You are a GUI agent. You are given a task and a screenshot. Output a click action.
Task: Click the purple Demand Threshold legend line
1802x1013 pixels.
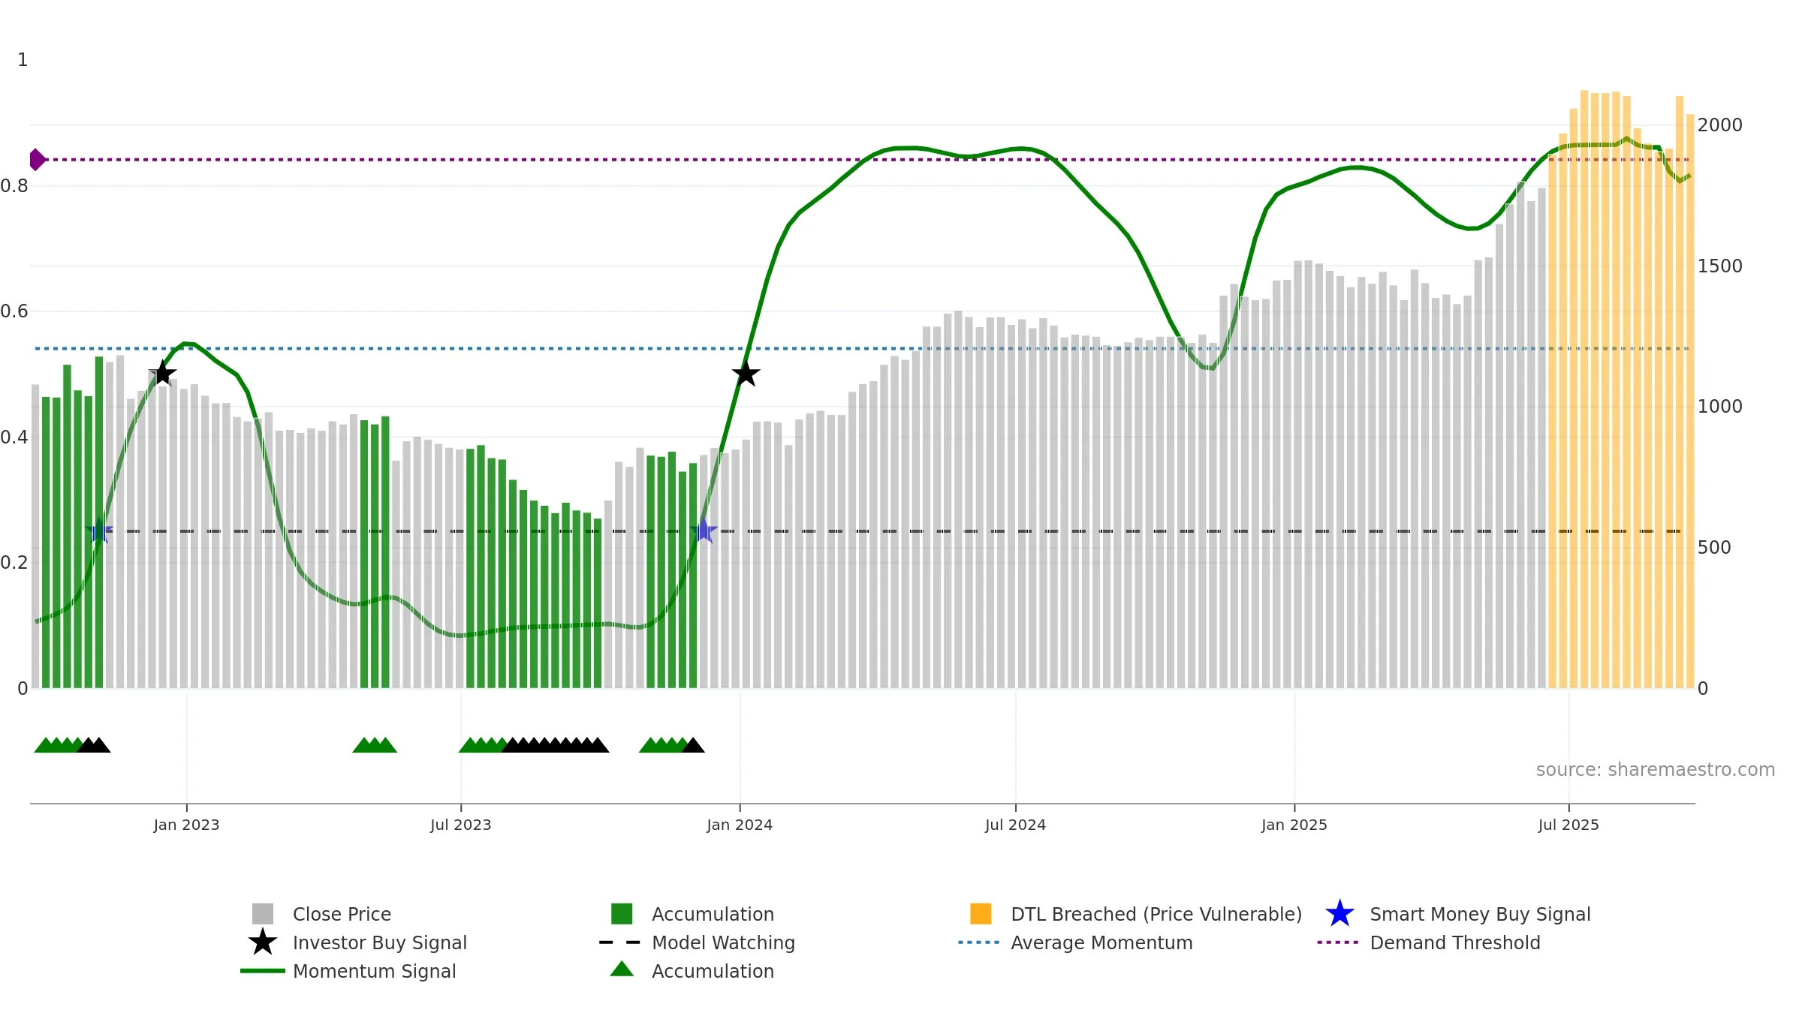[1338, 942]
